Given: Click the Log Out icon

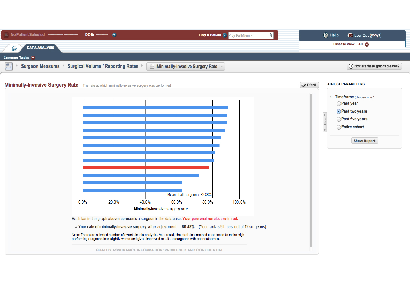Looking at the screenshot, I should [350, 35].
